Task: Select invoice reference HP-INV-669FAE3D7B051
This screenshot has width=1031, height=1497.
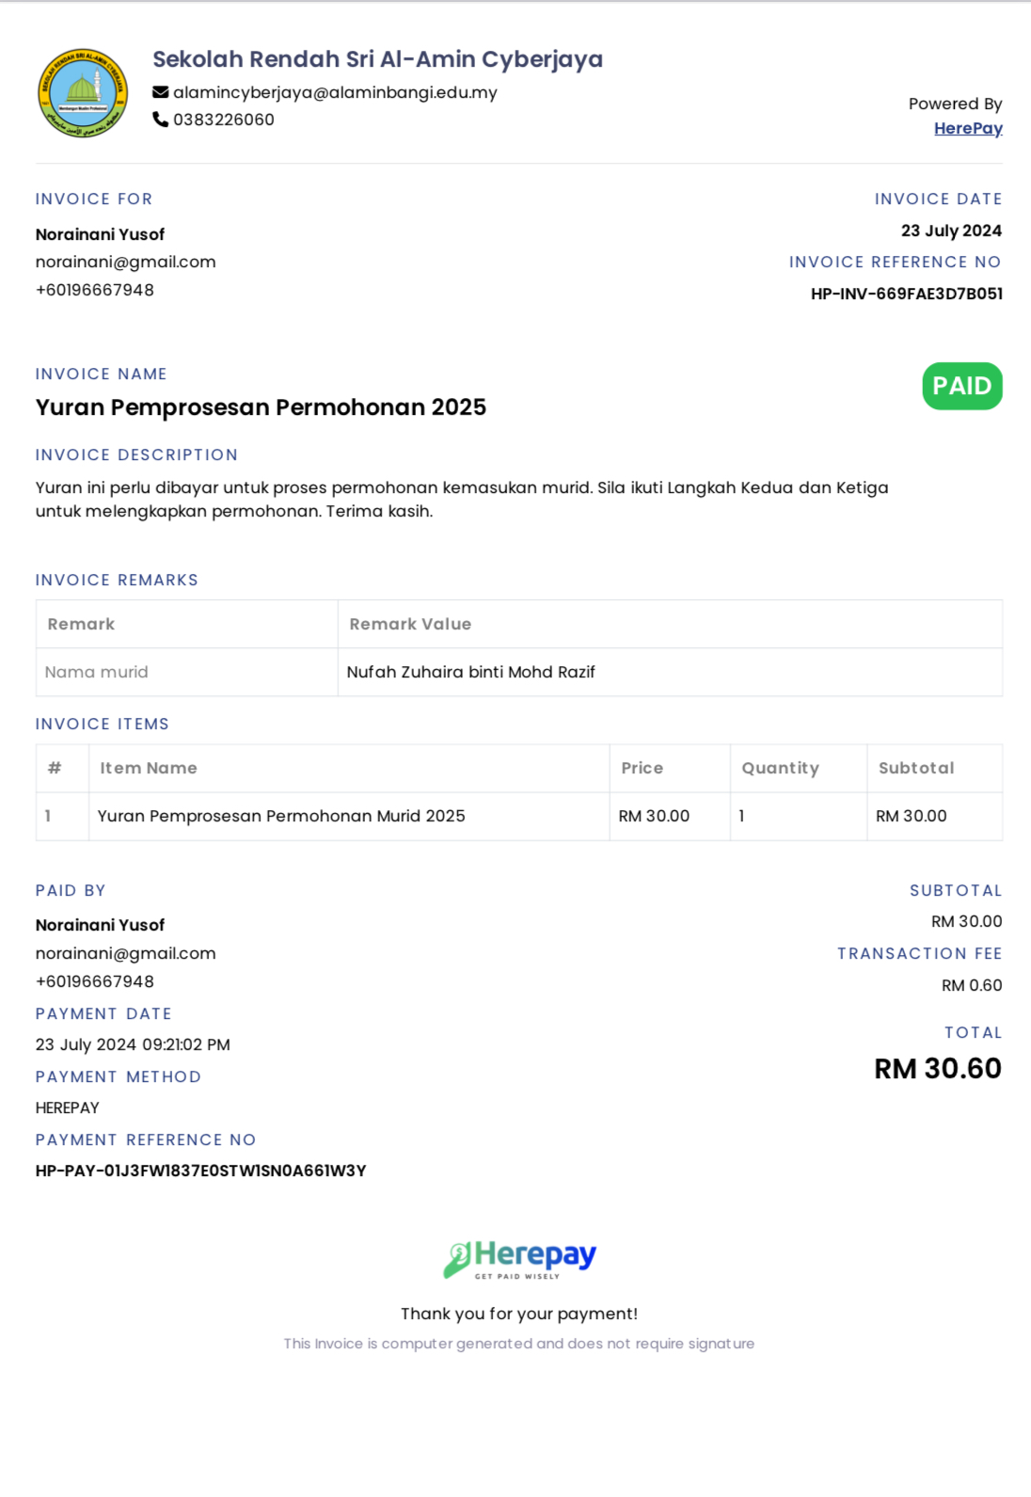Action: [907, 294]
